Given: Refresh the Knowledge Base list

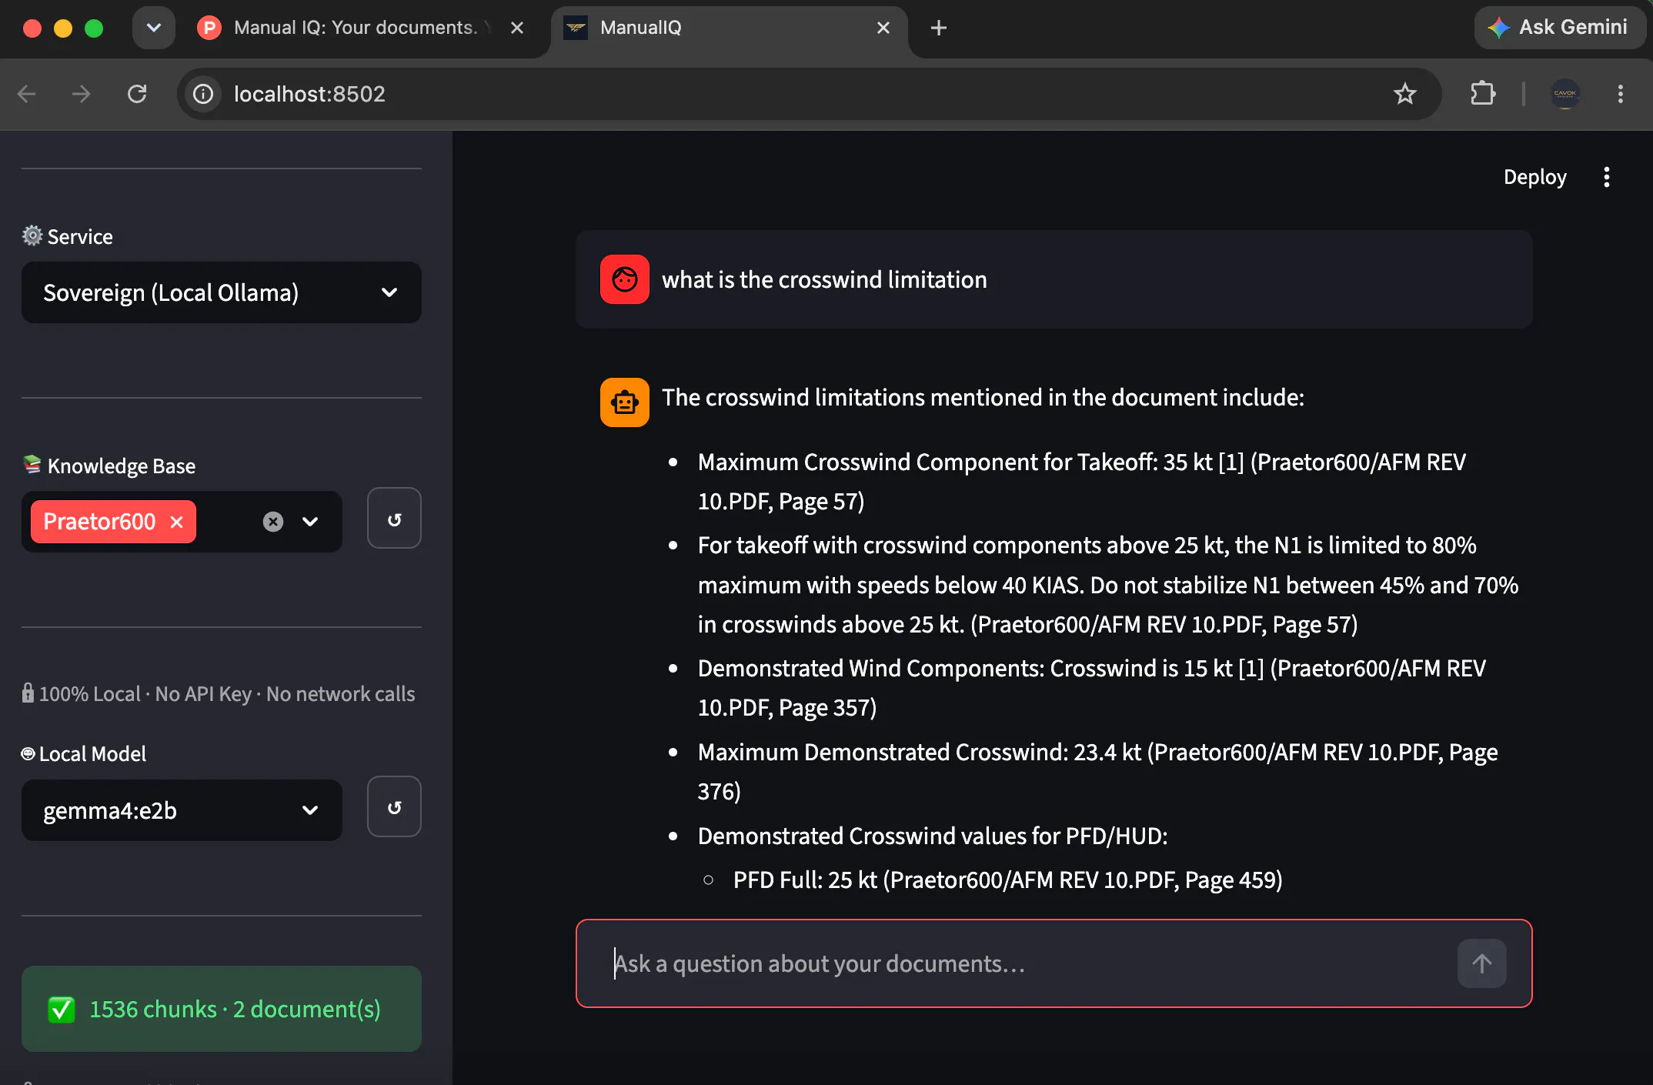Looking at the screenshot, I should click(394, 519).
